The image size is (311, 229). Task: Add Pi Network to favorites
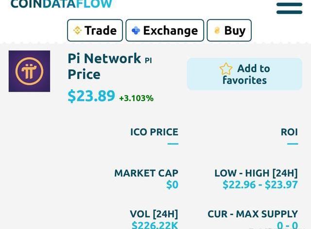tap(244, 74)
